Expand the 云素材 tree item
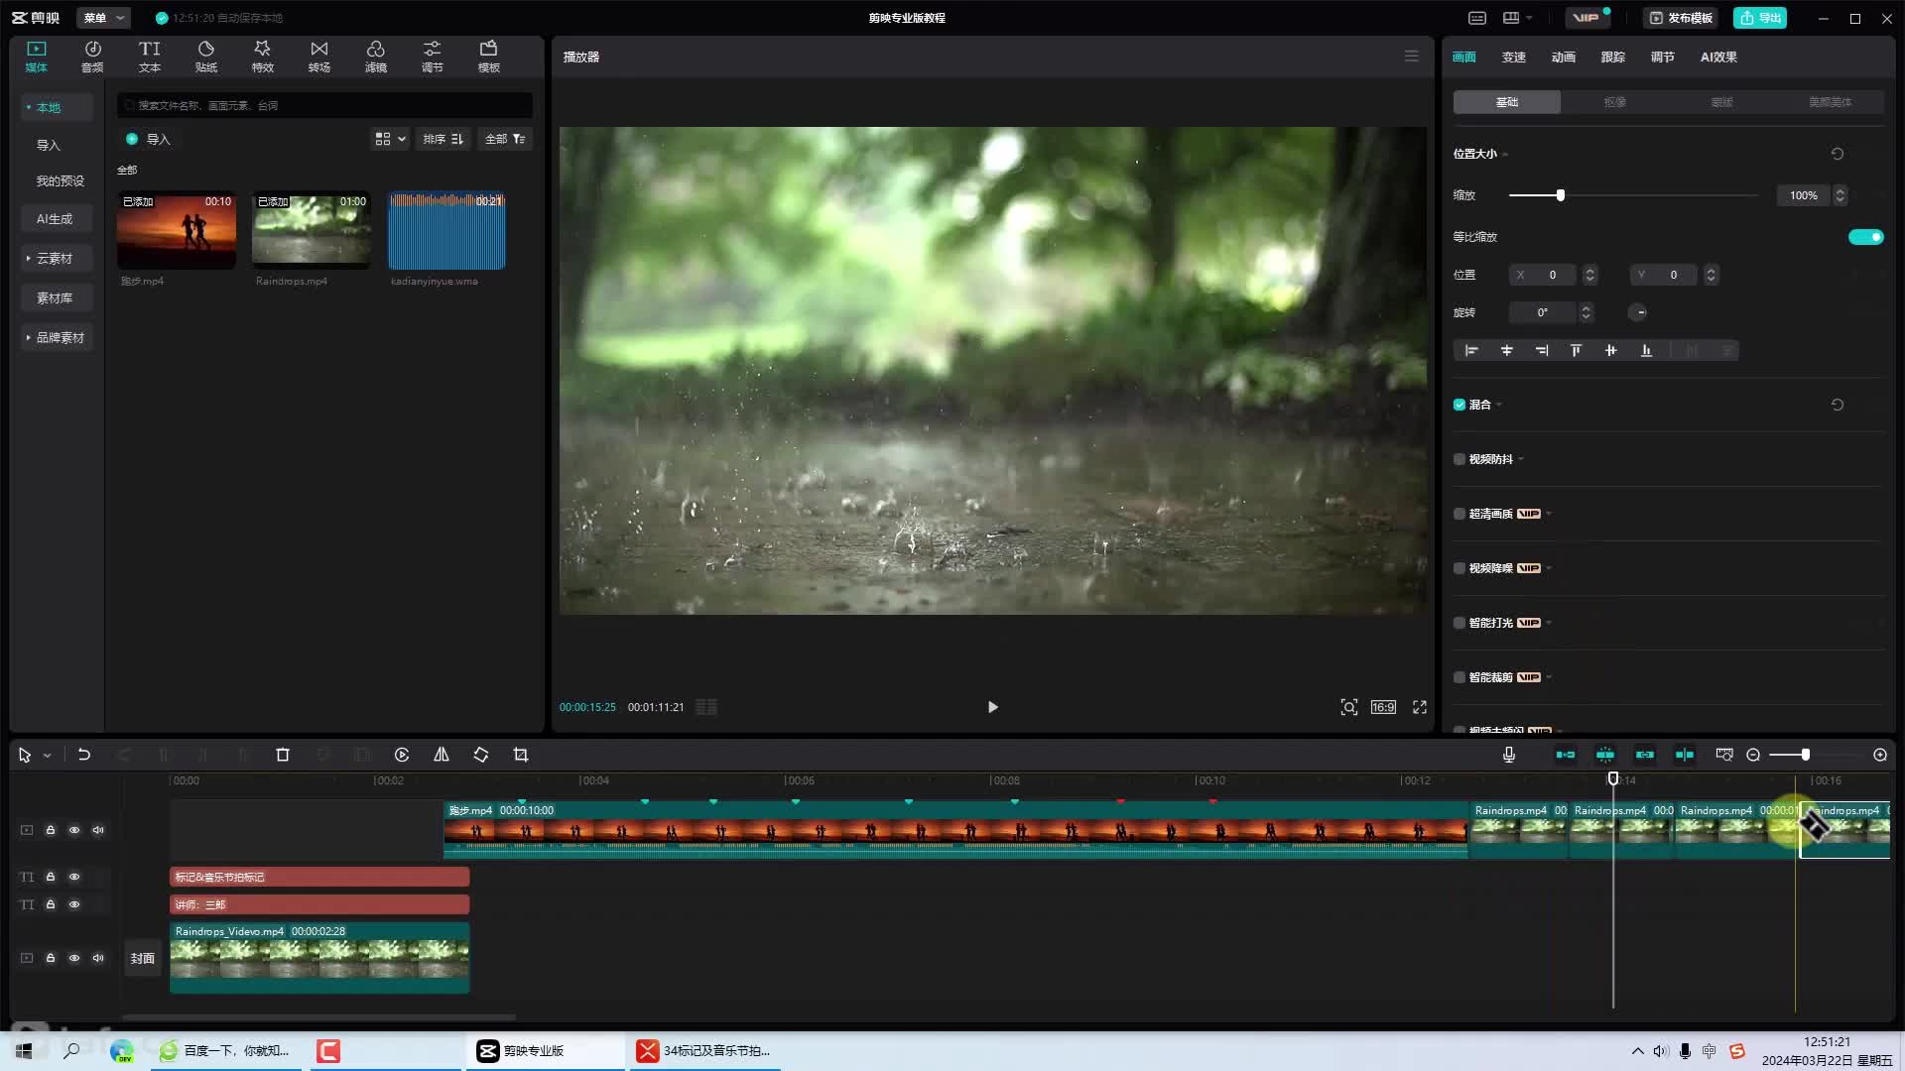This screenshot has height=1071, width=1905. [55, 258]
